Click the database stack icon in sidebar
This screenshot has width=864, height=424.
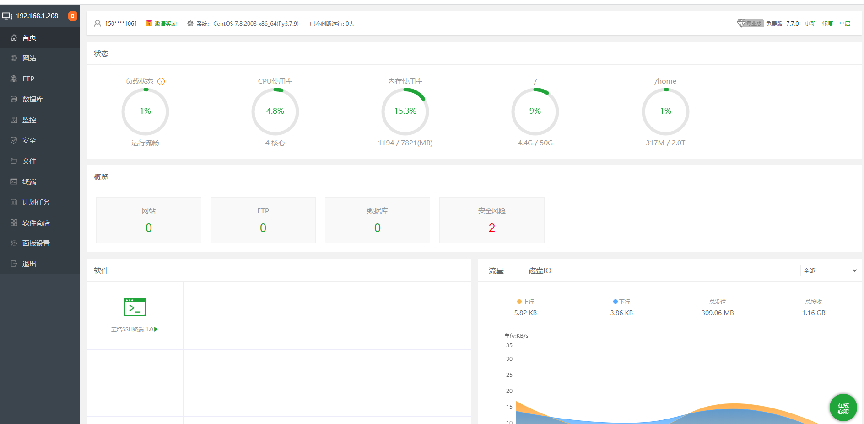coord(14,99)
